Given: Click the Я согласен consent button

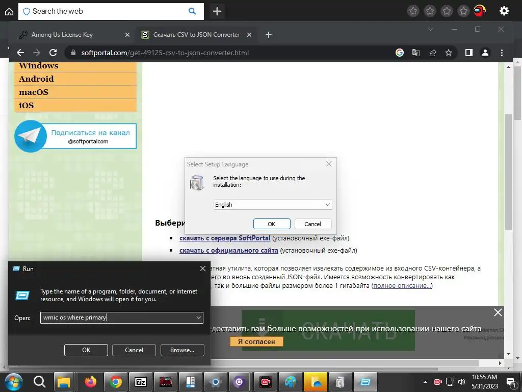Looking at the screenshot, I should pyautogui.click(x=256, y=341).
